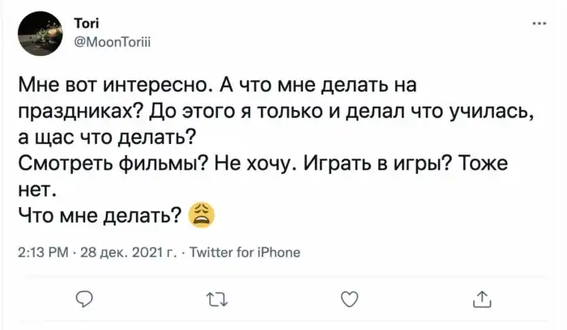Image resolution: width=567 pixels, height=330 pixels.
Task: Like the tweet with the heart icon
Action: (349, 300)
